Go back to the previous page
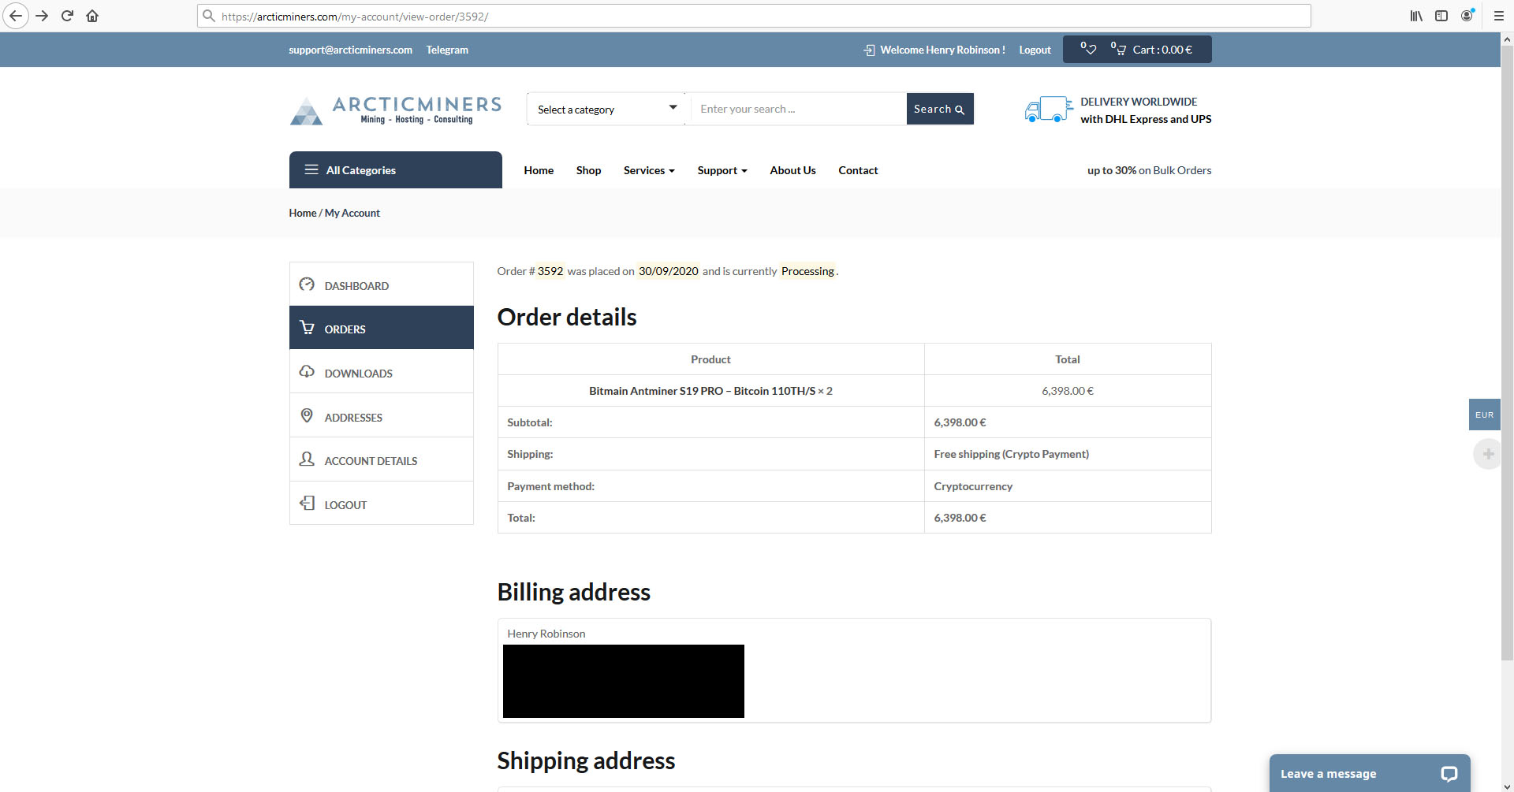This screenshot has width=1514, height=792. click(16, 16)
